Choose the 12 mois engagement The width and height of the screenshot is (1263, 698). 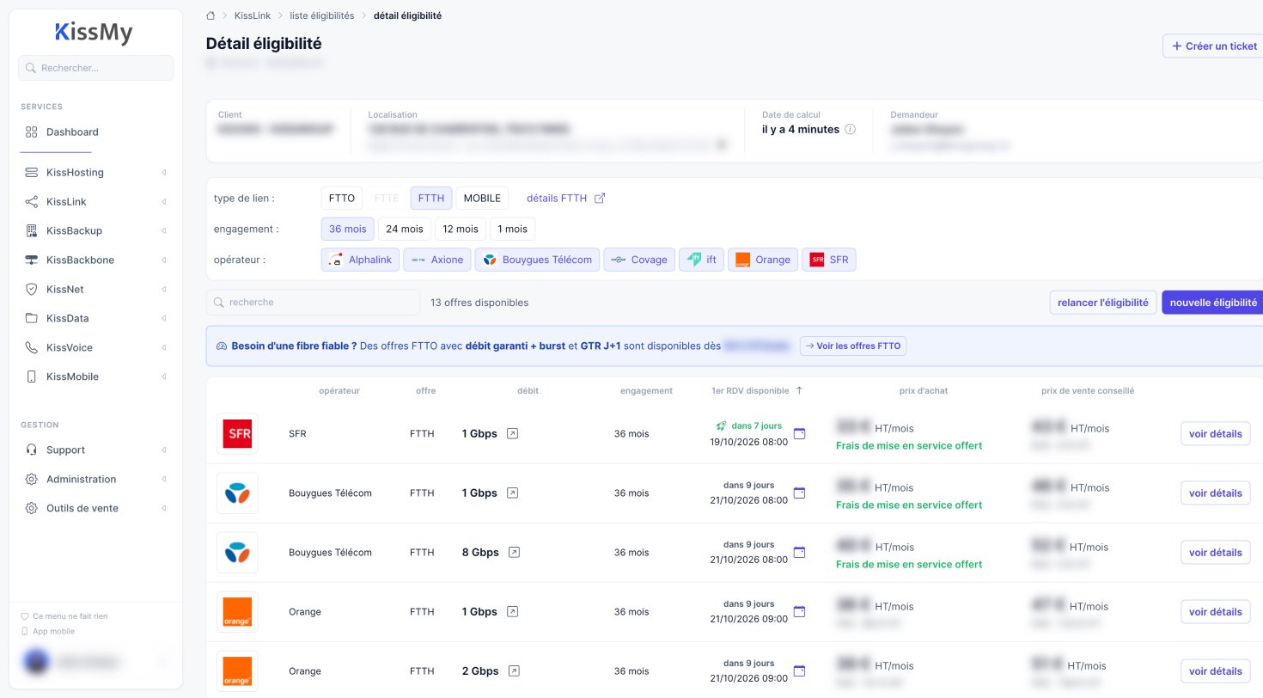point(461,230)
